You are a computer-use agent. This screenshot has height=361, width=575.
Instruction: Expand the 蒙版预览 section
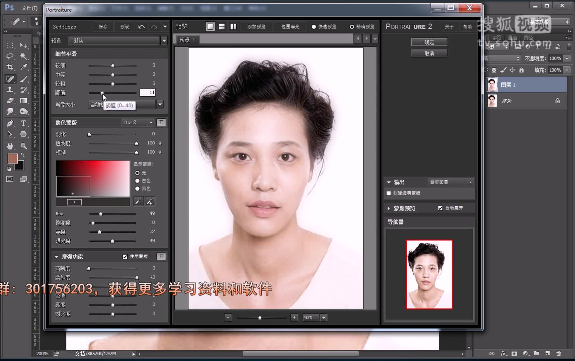(x=389, y=208)
